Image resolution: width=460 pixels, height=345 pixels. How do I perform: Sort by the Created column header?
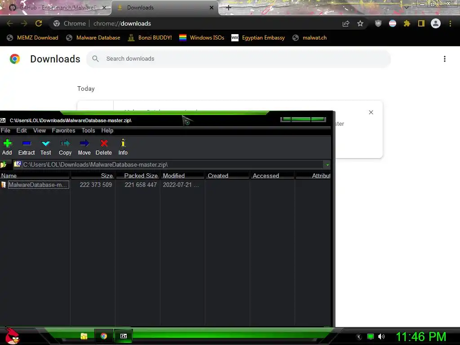(227, 176)
